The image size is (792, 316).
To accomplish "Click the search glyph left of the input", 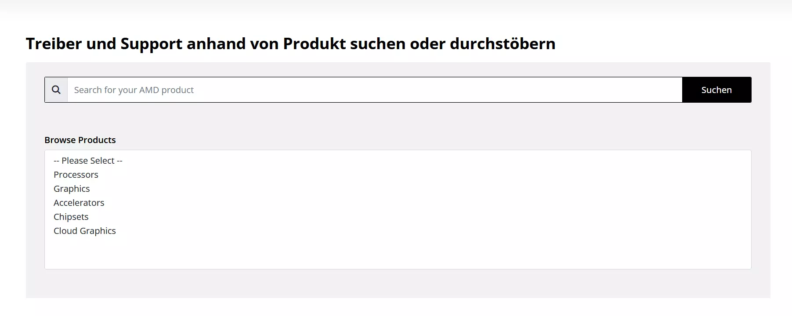I will click(x=56, y=90).
